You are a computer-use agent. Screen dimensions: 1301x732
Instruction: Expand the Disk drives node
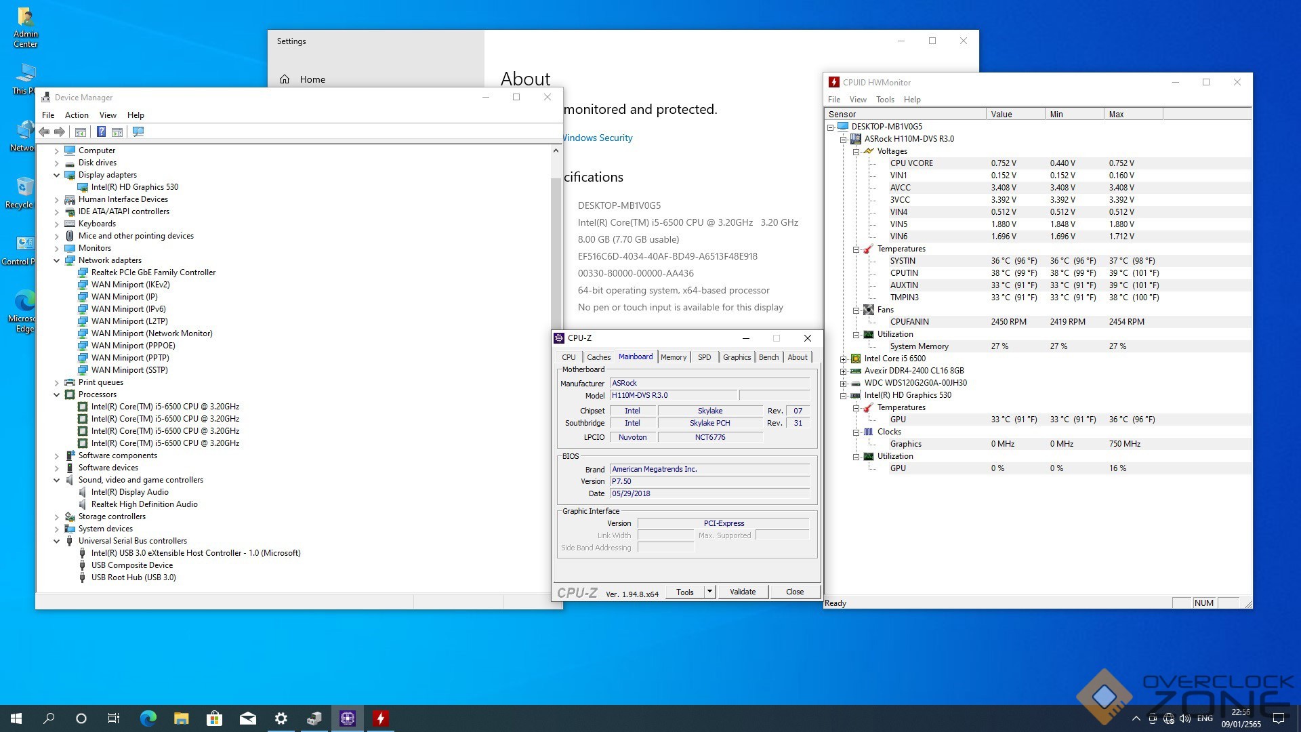pos(57,163)
